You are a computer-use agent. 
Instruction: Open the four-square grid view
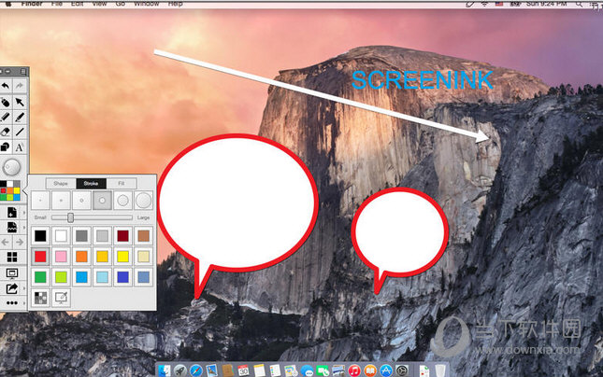point(12,258)
